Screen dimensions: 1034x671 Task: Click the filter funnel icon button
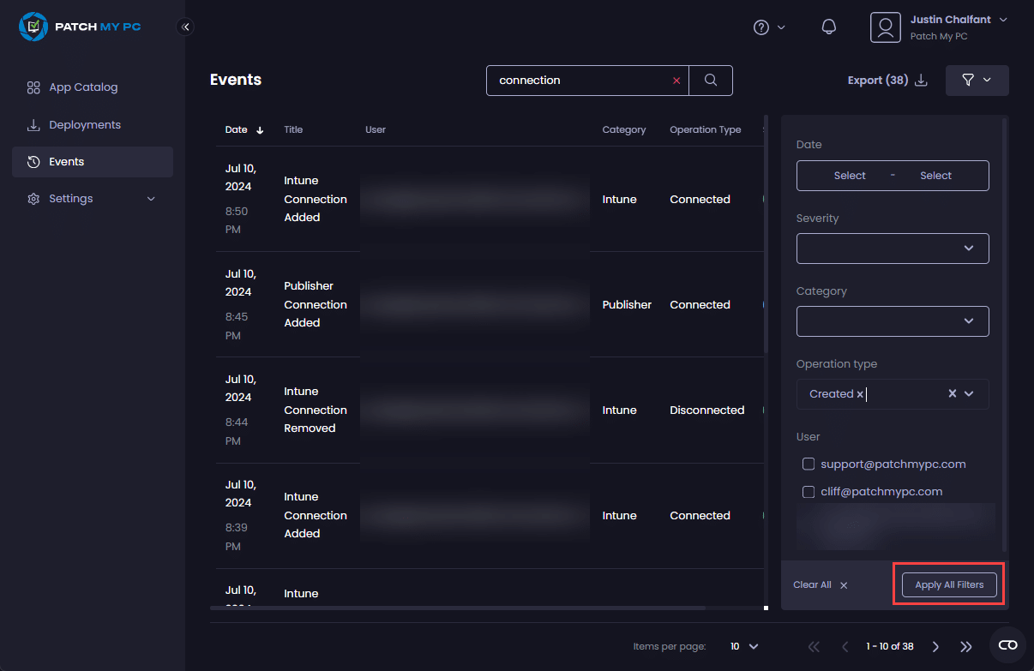pyautogui.click(x=977, y=80)
